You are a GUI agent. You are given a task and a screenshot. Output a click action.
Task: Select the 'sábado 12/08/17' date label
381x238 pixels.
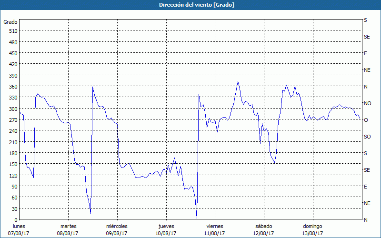(263, 229)
